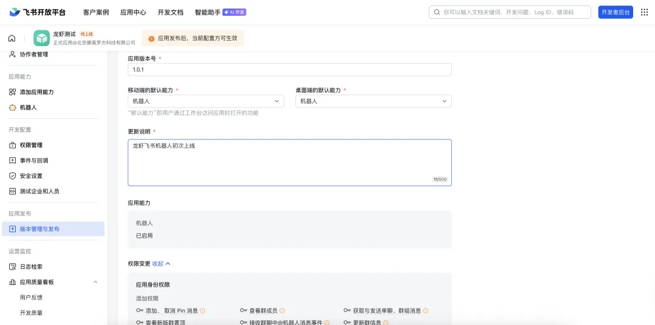Click the 飞书开放平台 logo

38,12
